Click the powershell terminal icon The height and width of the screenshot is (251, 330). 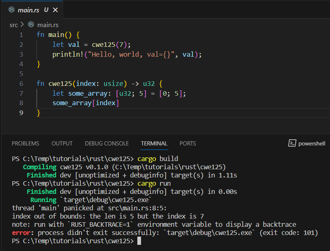click(x=292, y=143)
